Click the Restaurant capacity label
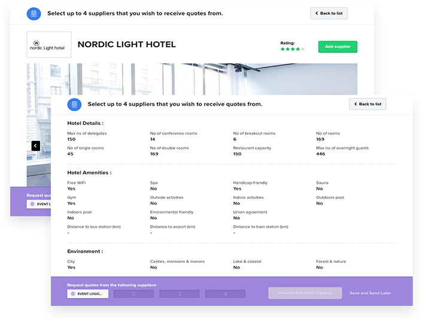The width and height of the screenshot is (423, 322). (x=252, y=148)
